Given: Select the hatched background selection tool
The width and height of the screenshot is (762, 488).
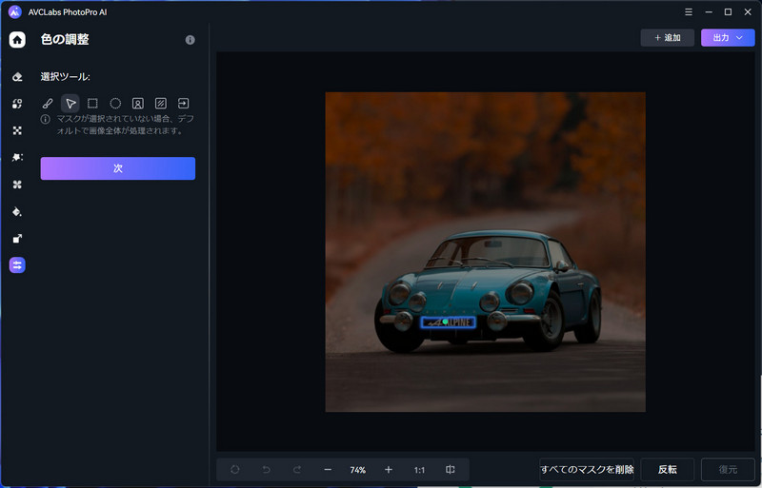Looking at the screenshot, I should coord(161,104).
